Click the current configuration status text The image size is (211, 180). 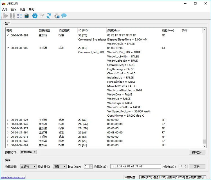click(172, 177)
